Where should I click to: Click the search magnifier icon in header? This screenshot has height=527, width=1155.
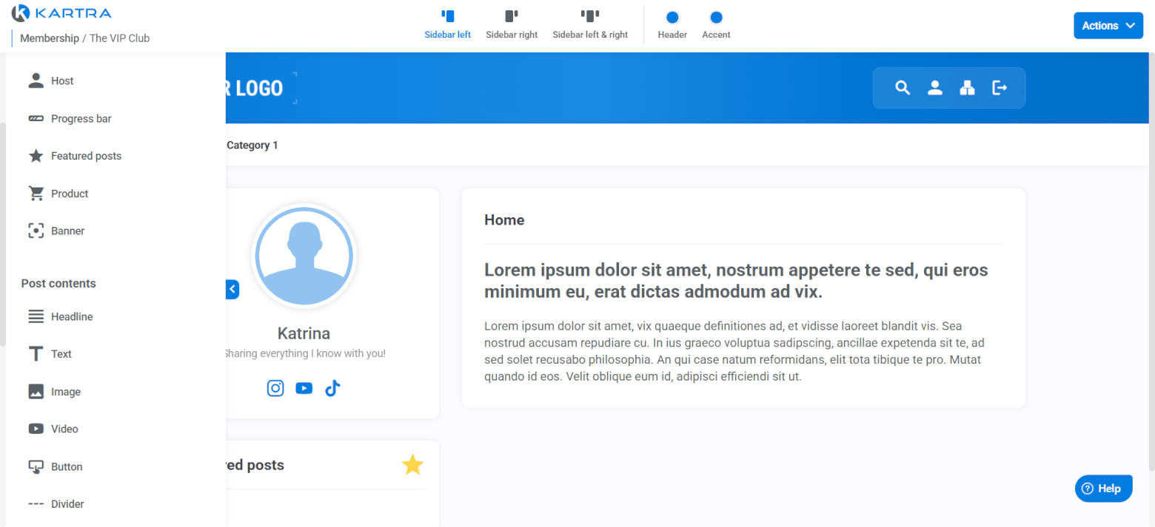pos(902,88)
